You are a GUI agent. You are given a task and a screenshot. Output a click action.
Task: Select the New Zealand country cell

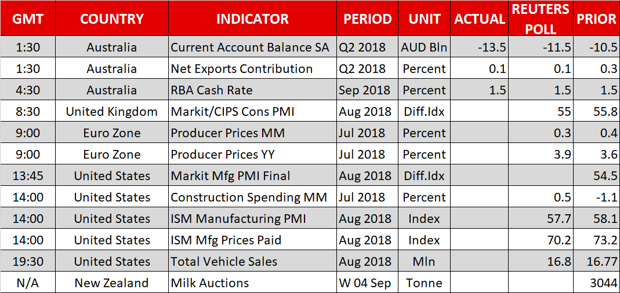pos(111,283)
